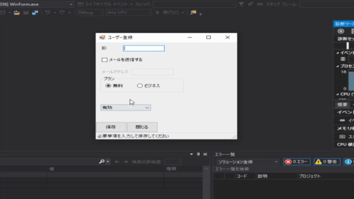Click the 閉じる button
Screen dimensions: 354x199
tap(142, 127)
